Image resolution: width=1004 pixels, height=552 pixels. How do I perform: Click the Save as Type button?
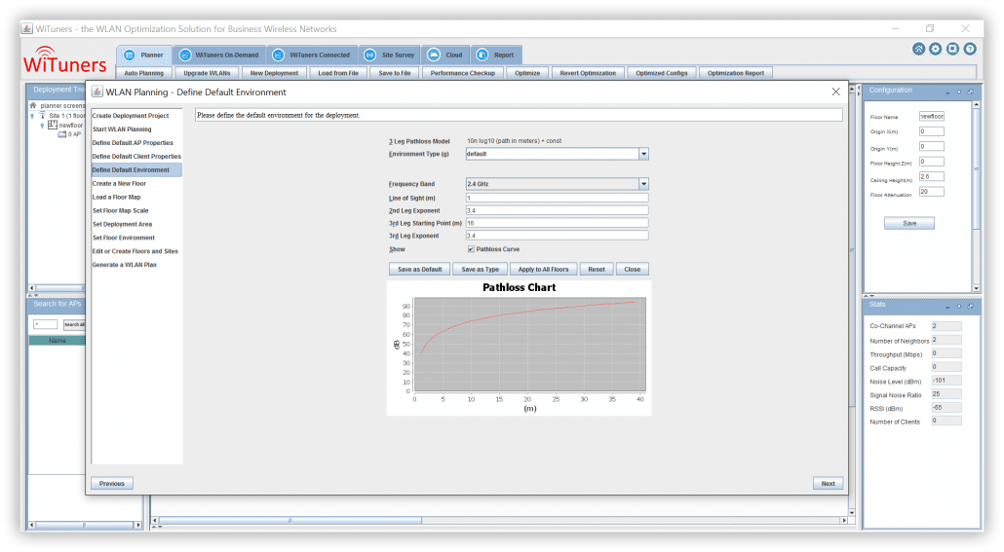(481, 270)
